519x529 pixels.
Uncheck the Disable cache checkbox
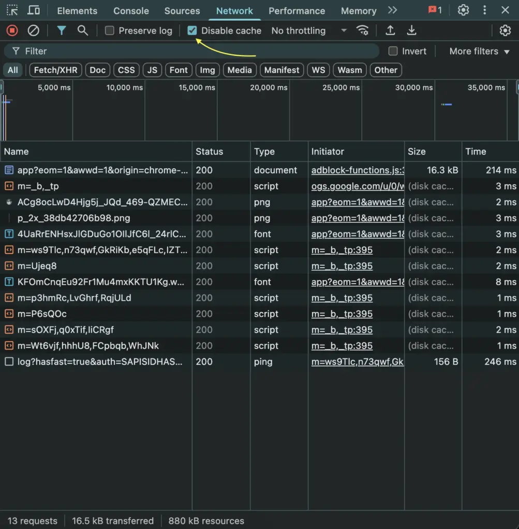point(192,30)
